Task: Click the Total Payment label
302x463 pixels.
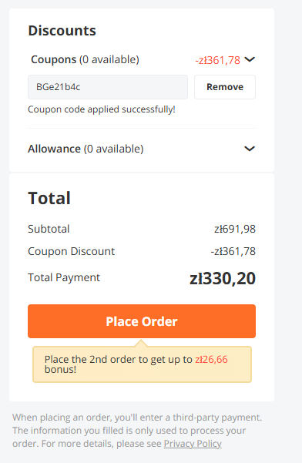Action: [x=64, y=277]
